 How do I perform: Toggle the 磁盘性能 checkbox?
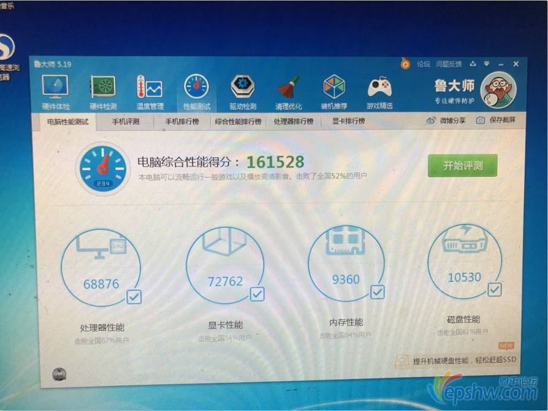pyautogui.click(x=495, y=289)
